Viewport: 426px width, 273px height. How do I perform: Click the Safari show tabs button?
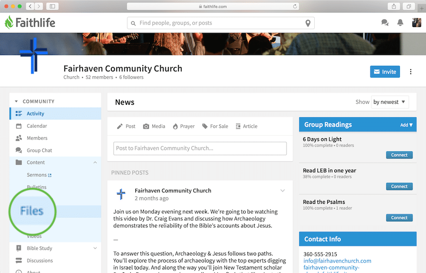point(408,6)
